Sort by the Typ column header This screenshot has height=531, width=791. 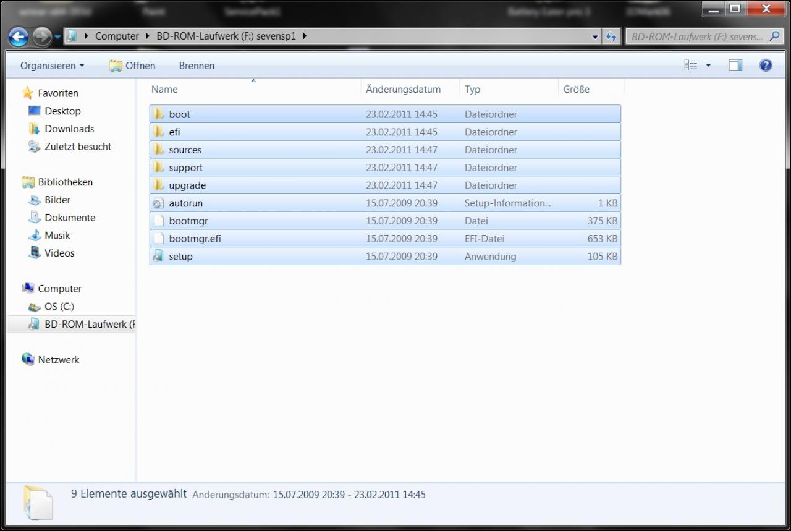[x=509, y=89]
